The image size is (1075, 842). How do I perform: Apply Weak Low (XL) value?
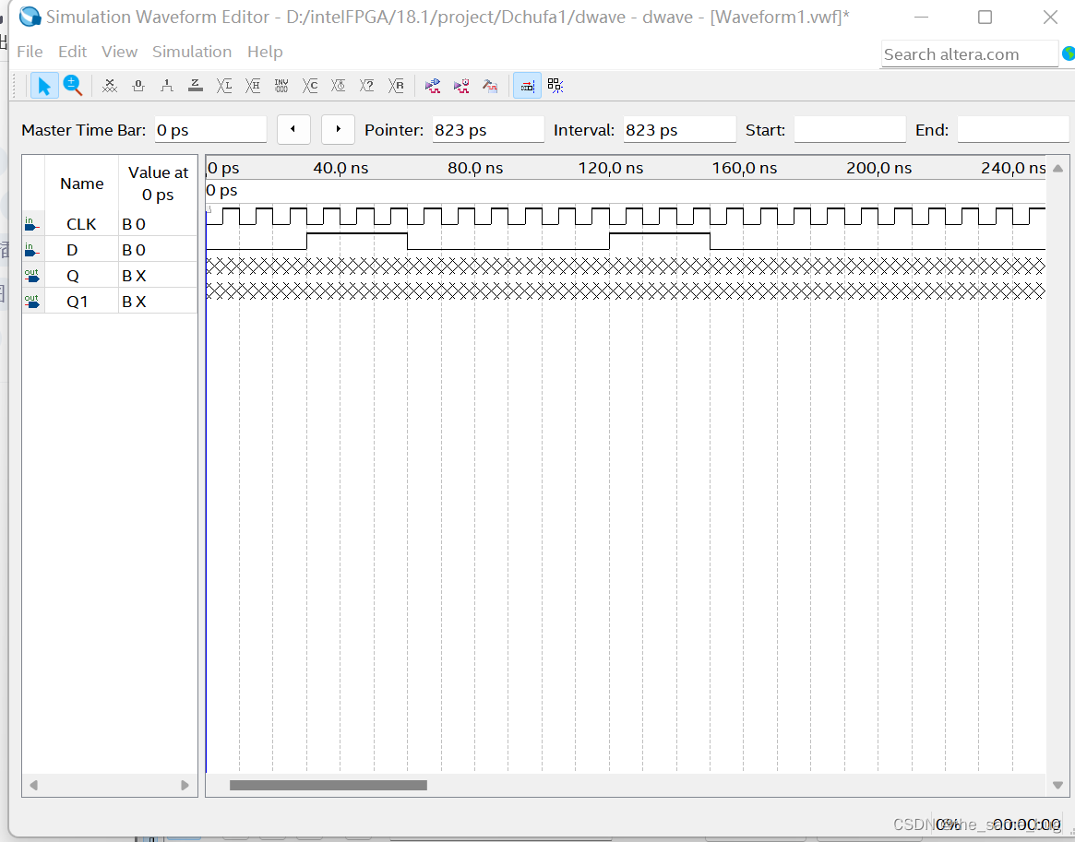click(224, 86)
